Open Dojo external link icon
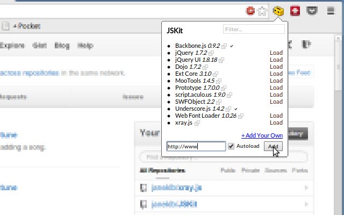344x215 pixels. pos(205,67)
